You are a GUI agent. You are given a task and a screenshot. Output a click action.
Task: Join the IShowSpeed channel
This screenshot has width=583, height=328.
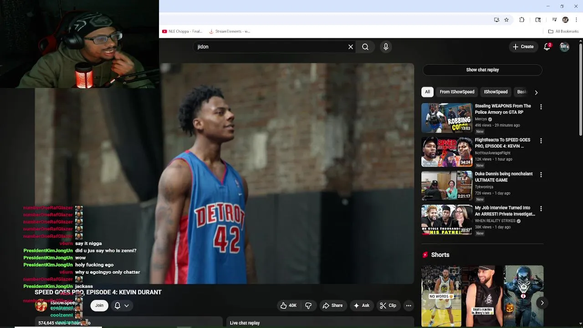pyautogui.click(x=99, y=305)
